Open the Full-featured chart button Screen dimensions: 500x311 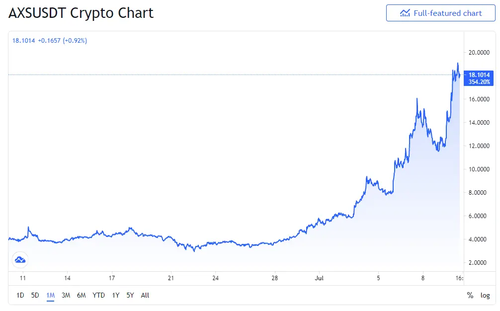[440, 13]
